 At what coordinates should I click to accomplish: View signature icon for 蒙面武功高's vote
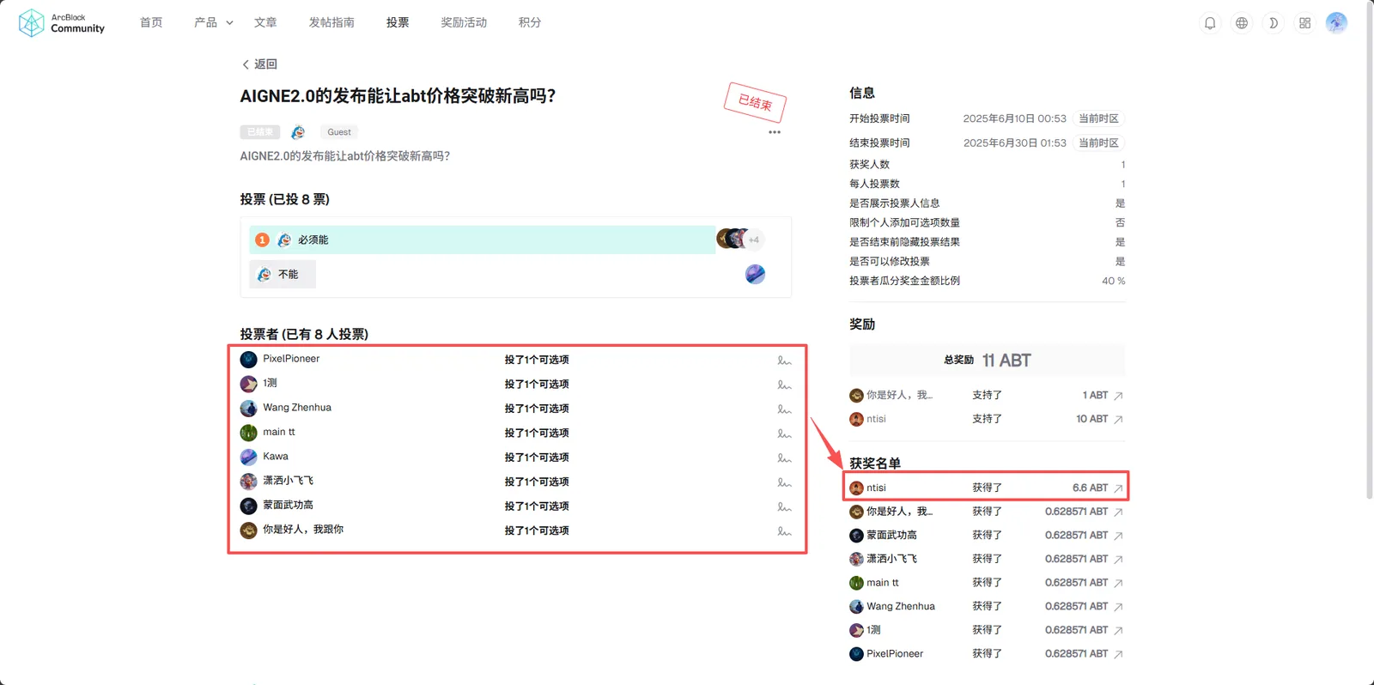784,506
